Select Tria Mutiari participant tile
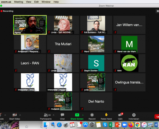 (63, 44)
